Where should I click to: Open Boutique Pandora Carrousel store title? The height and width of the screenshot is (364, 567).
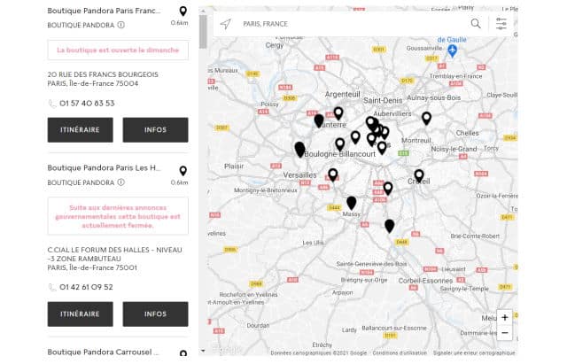[103, 352]
